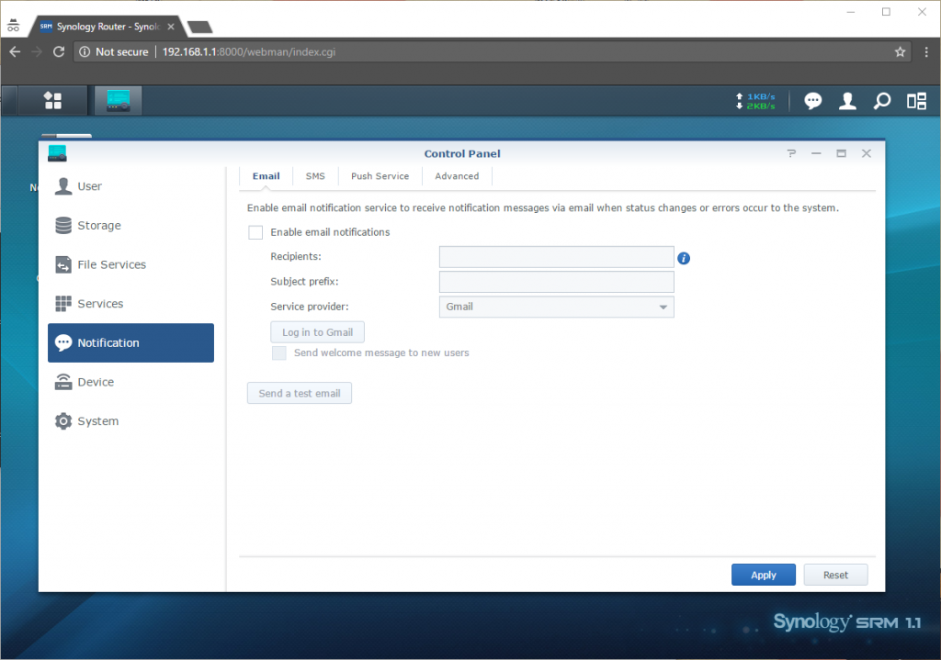Select Storage in the sidebar
Screen dimensions: 941x660
pos(98,226)
